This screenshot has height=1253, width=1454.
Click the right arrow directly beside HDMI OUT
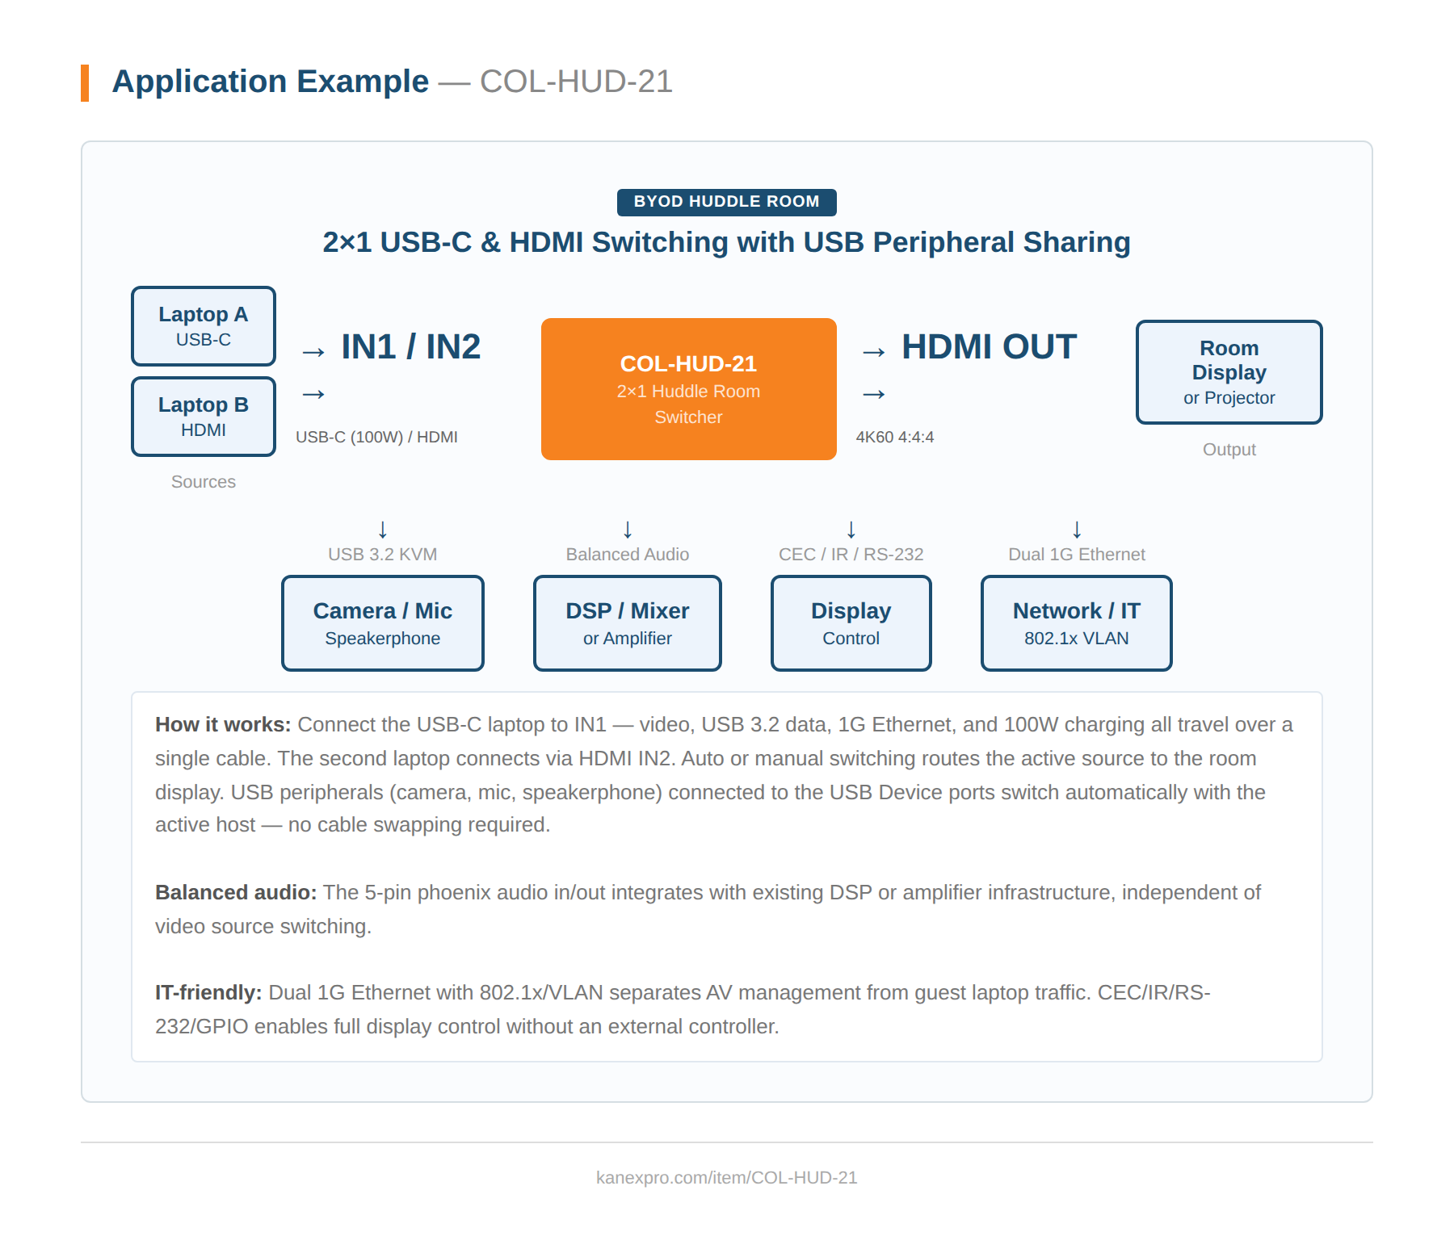pyautogui.click(x=874, y=352)
